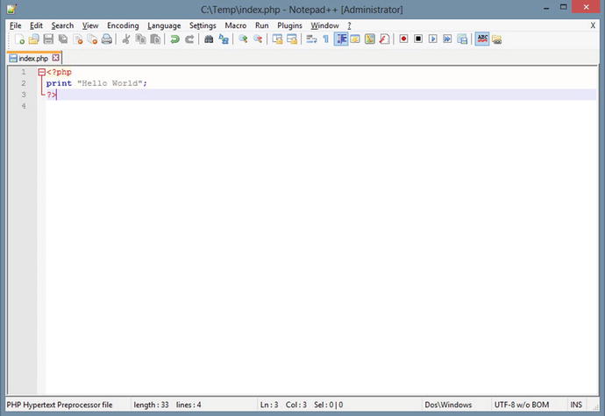Click the New file toolbar icon
605x416 pixels.
coord(19,39)
